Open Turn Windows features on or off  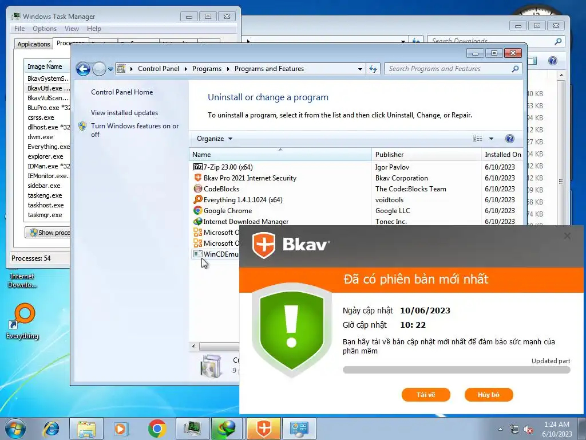coord(135,130)
